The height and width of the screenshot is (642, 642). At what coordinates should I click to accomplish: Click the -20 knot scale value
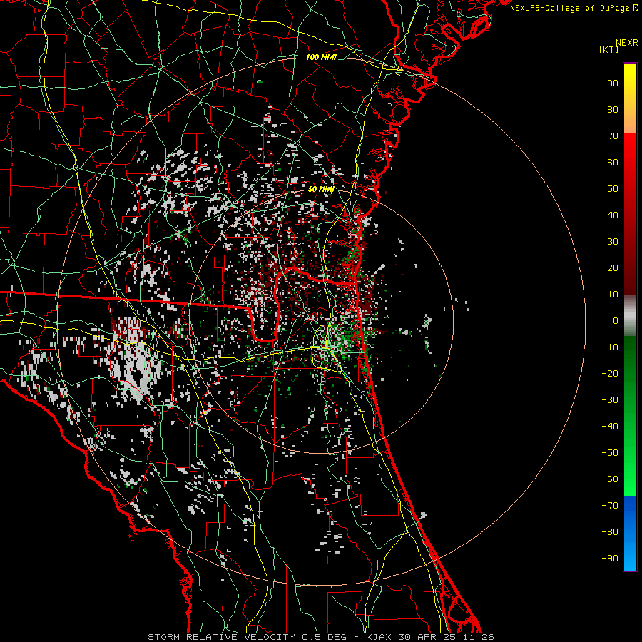pyautogui.click(x=610, y=374)
